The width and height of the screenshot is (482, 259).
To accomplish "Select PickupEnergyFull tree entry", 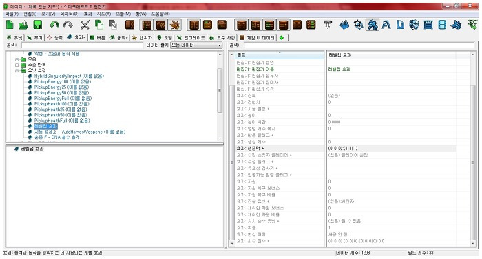I will click(x=63, y=99).
